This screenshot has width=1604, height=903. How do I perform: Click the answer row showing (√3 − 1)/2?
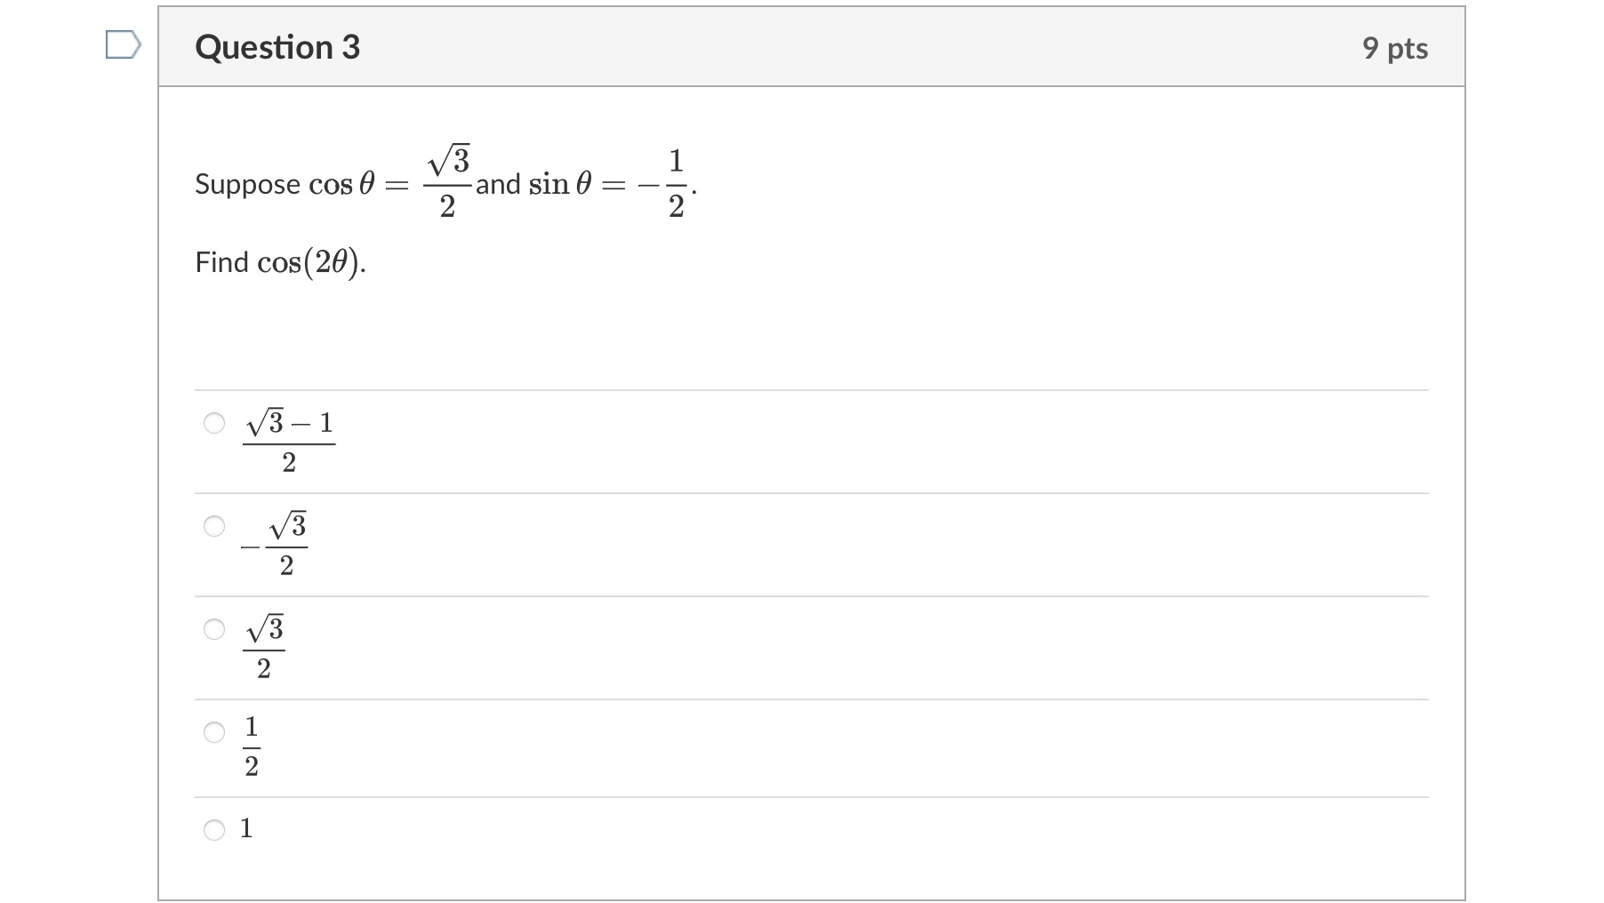tap(287, 440)
